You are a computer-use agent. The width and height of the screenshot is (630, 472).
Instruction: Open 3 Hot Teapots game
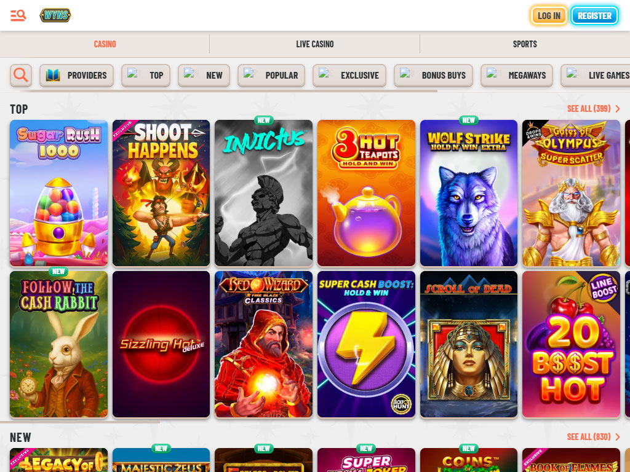(367, 193)
